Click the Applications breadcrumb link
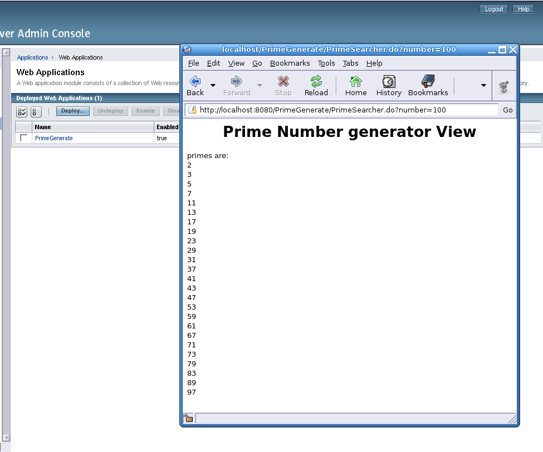 coord(32,57)
